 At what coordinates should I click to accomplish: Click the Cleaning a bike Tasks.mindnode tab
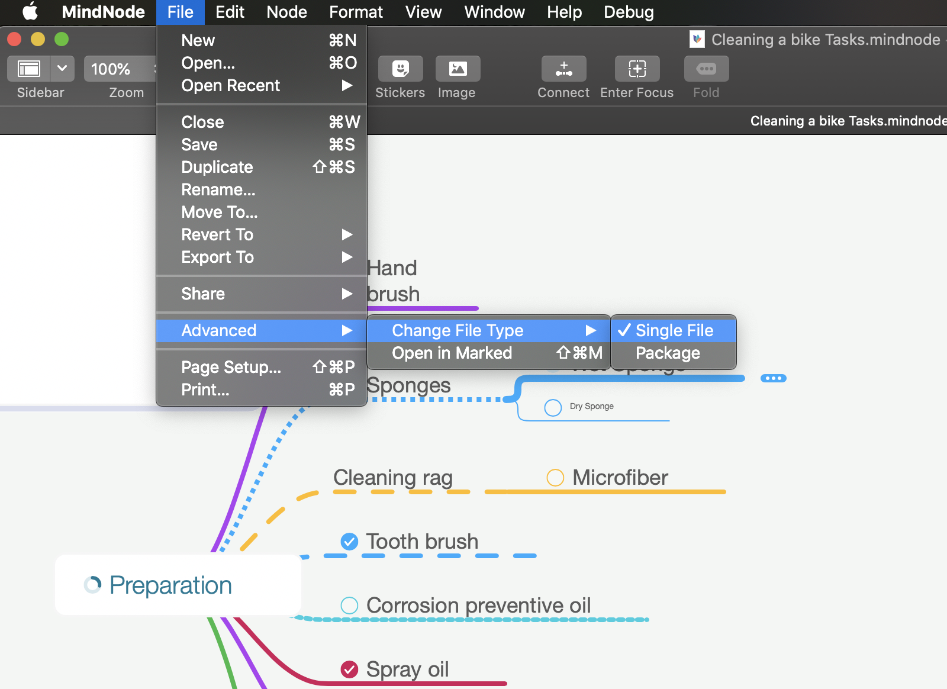click(848, 121)
